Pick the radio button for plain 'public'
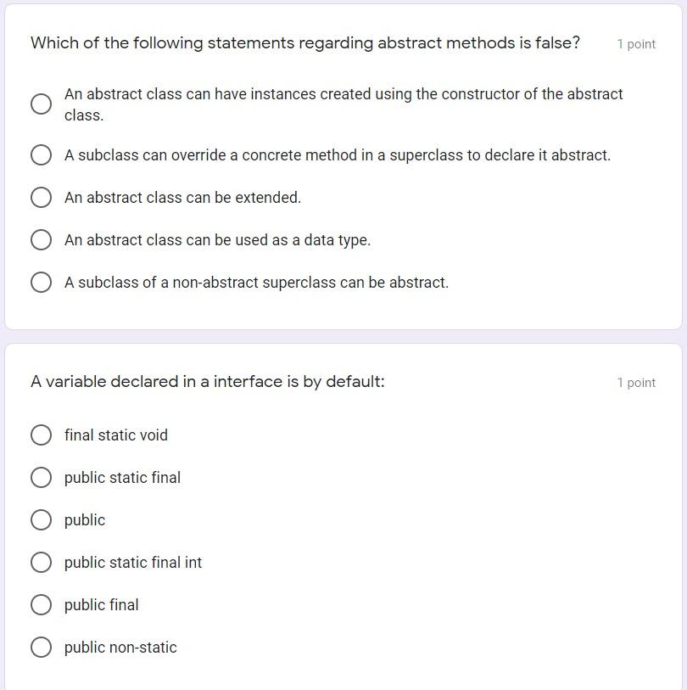Image resolution: width=687 pixels, height=690 pixels. point(41,520)
